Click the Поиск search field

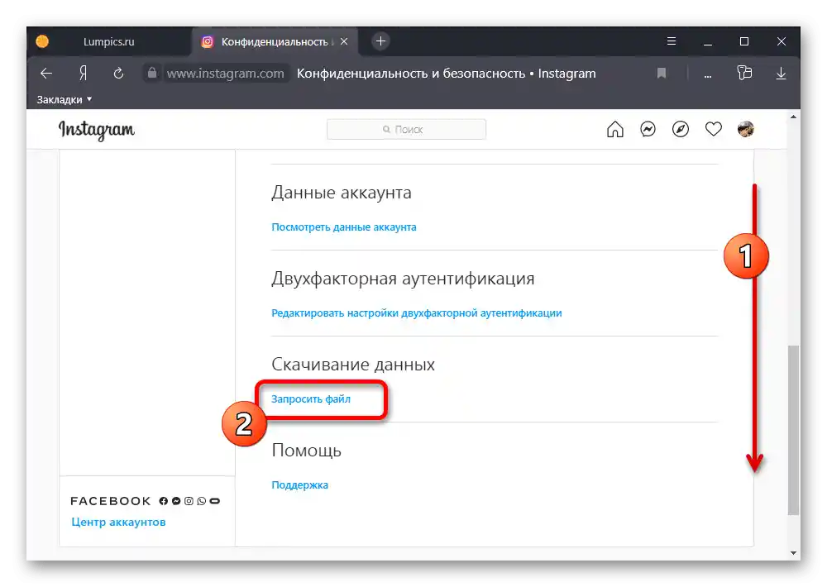coord(406,129)
